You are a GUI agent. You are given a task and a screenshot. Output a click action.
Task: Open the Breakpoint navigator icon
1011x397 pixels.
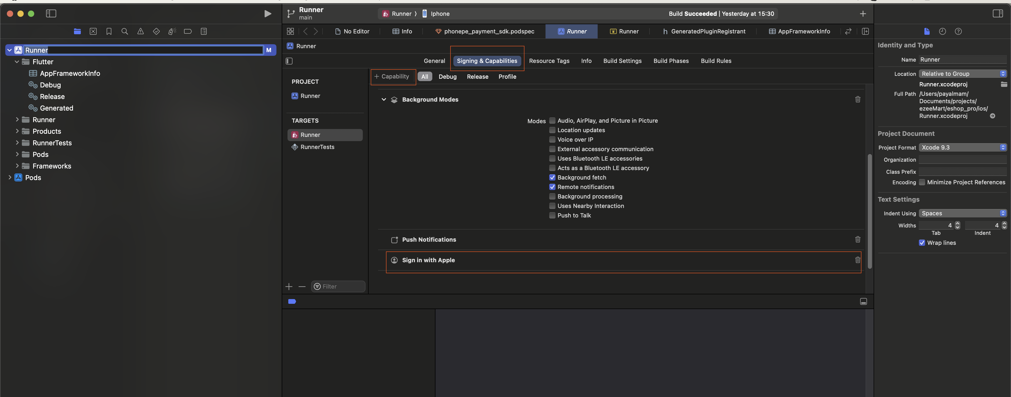coord(188,31)
